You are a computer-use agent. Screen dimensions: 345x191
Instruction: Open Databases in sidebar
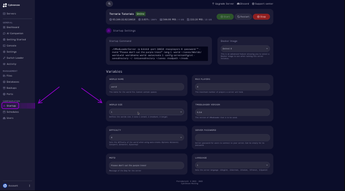tap(13, 82)
